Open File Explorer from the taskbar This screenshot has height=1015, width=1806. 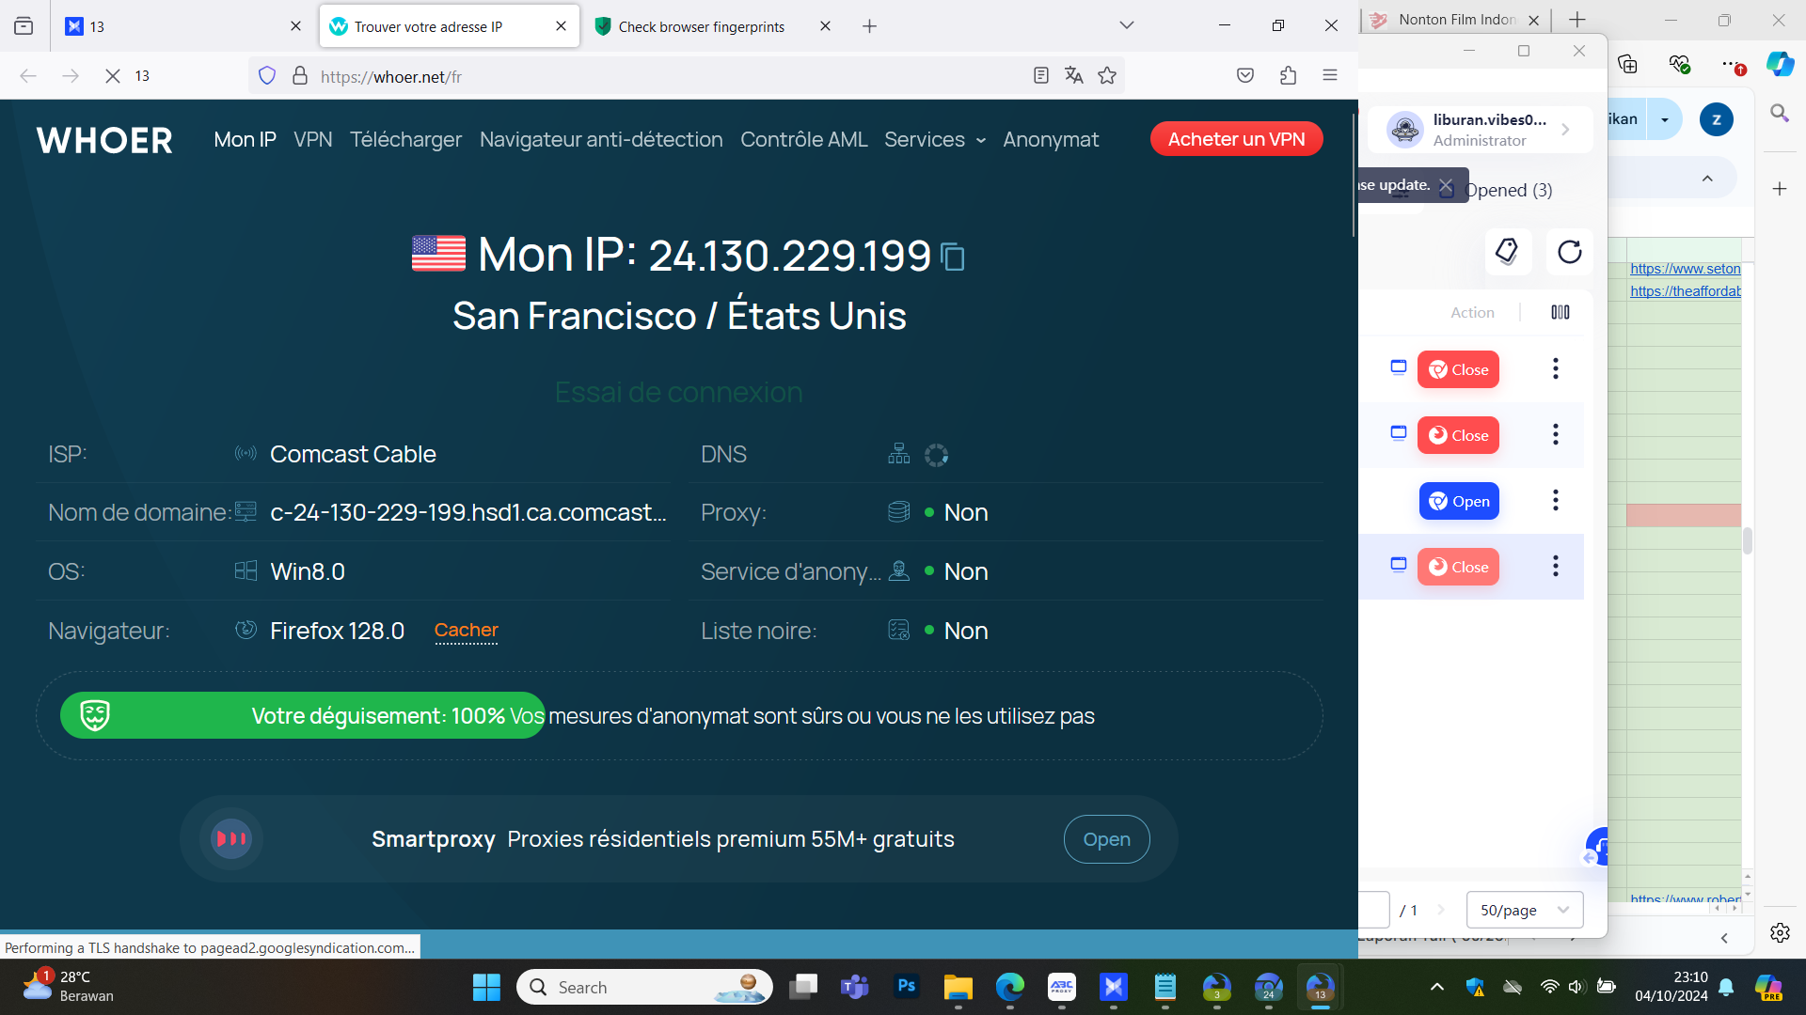pyautogui.click(x=958, y=987)
